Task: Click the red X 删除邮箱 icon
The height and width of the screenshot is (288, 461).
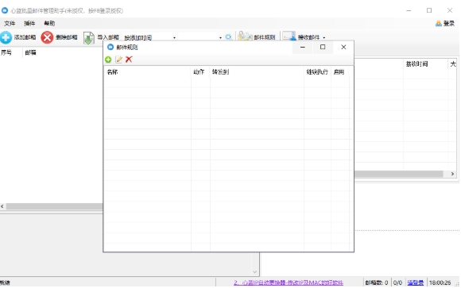Action: tap(47, 37)
